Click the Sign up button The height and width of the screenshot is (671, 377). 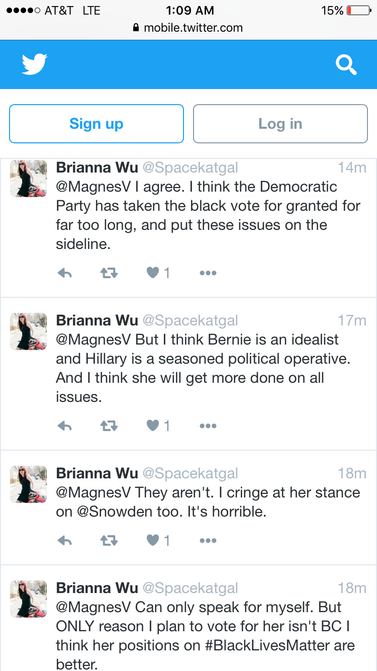(97, 124)
